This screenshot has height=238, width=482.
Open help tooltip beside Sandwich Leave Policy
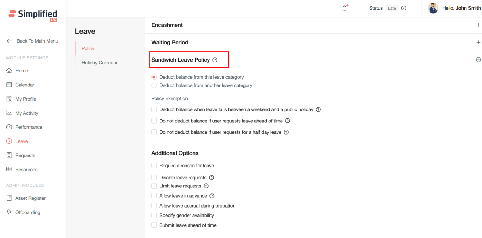click(215, 60)
